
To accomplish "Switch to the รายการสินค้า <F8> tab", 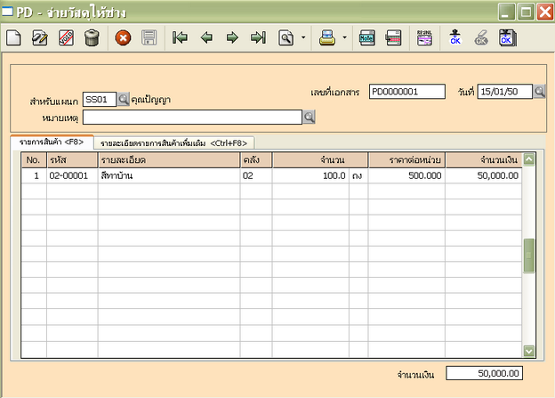I will (52, 142).
